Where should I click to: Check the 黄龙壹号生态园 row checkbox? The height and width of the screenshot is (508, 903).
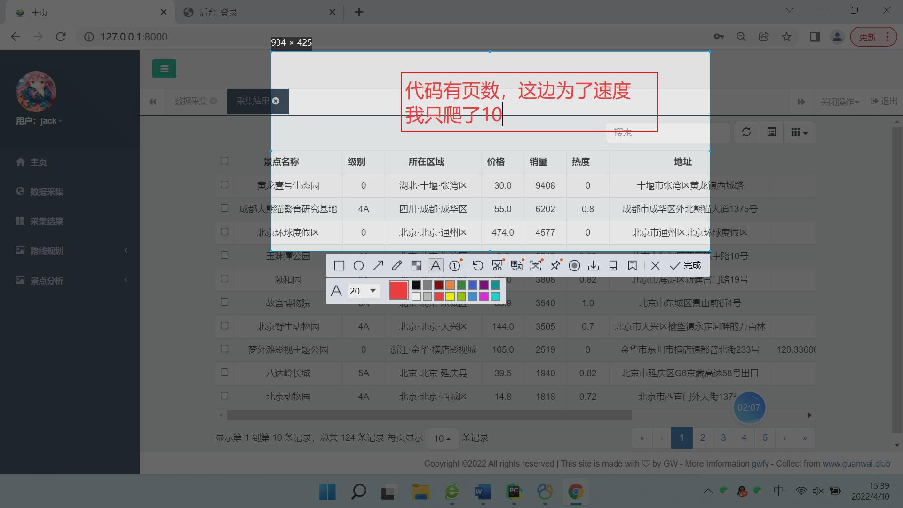(x=224, y=185)
